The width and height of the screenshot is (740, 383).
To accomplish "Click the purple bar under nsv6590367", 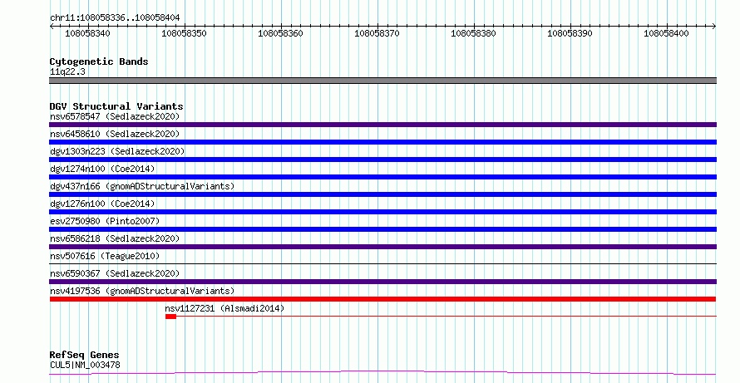I will 382,282.
